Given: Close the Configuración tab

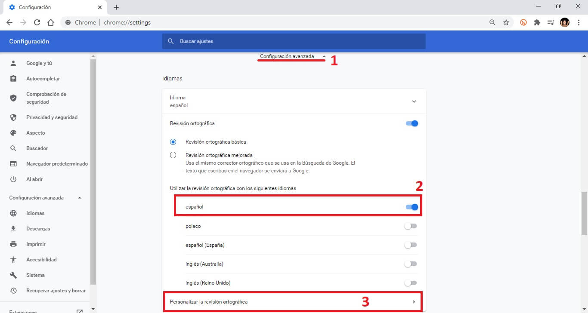Looking at the screenshot, I should (x=100, y=7).
